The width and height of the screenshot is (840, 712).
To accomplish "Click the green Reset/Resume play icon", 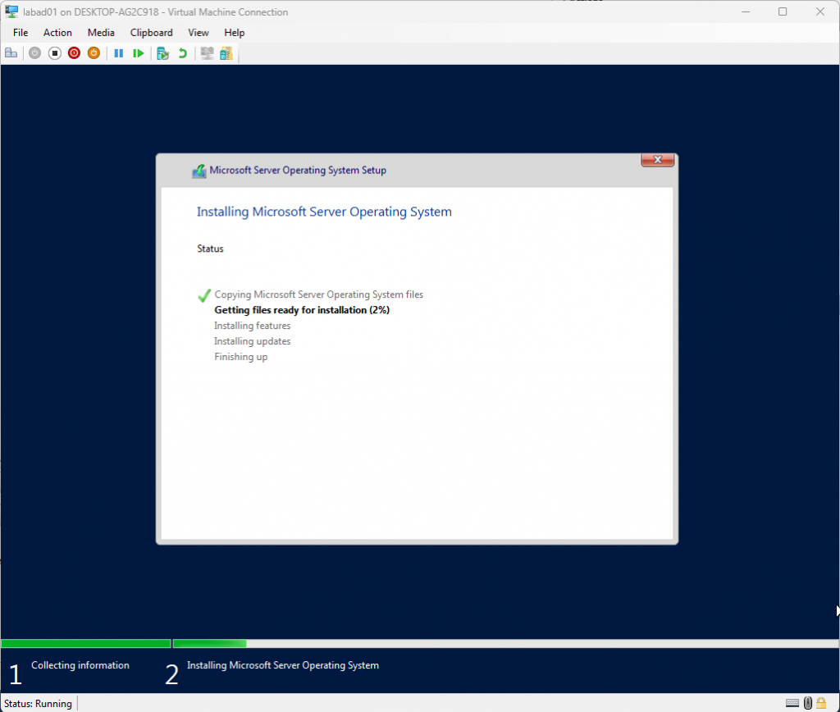I will (x=139, y=53).
